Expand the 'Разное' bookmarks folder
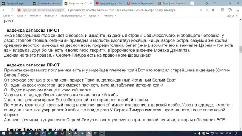This screenshot has width=242, height=136. (94, 16)
